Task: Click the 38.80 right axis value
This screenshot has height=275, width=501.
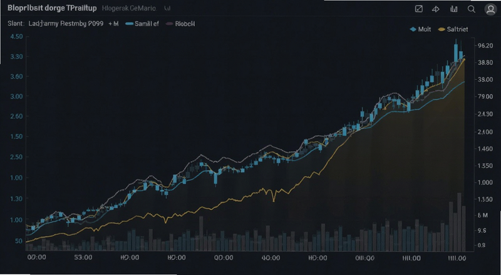Action: click(x=486, y=63)
